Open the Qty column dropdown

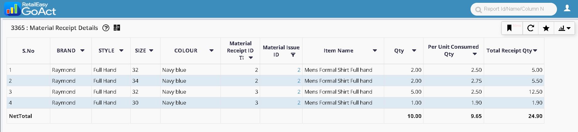[414, 51]
